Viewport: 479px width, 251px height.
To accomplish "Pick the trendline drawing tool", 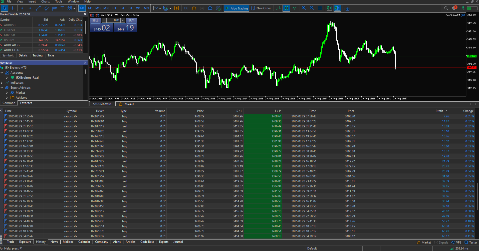I will (38, 8).
